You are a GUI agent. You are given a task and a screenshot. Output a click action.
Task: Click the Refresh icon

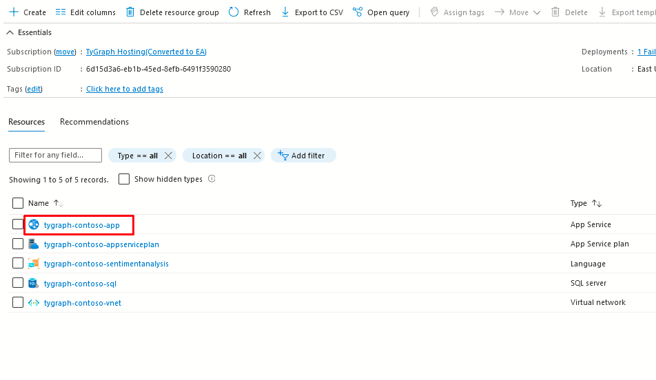[234, 12]
